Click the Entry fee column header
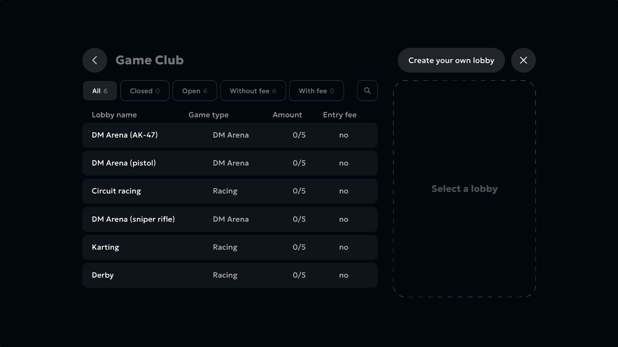 (340, 115)
